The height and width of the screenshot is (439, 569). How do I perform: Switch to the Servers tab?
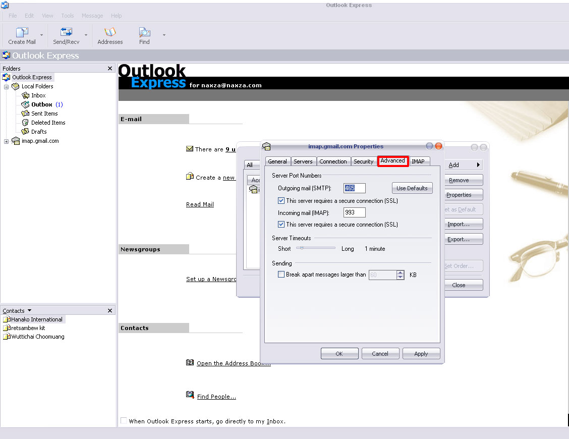tap(303, 161)
